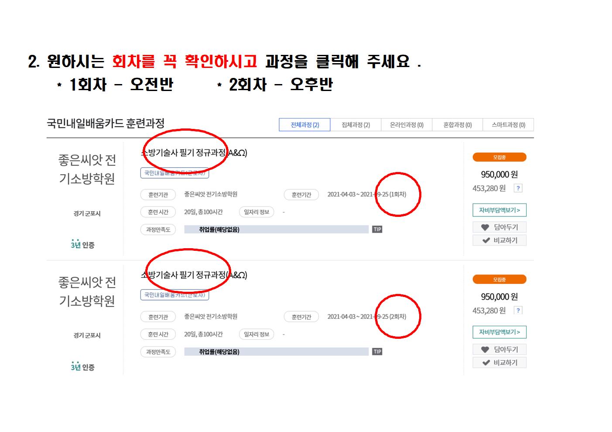Click the question mark icon in the 1회차 course
The image size is (612, 432).
tap(518, 188)
